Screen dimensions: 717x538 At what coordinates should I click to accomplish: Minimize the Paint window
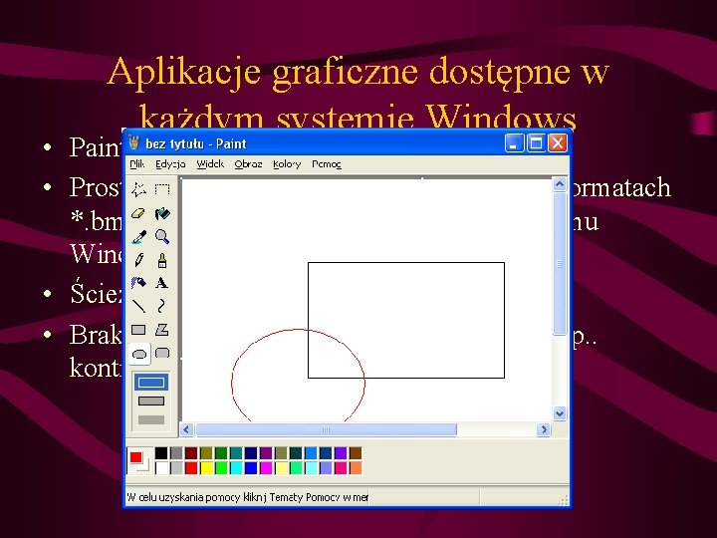click(x=514, y=143)
